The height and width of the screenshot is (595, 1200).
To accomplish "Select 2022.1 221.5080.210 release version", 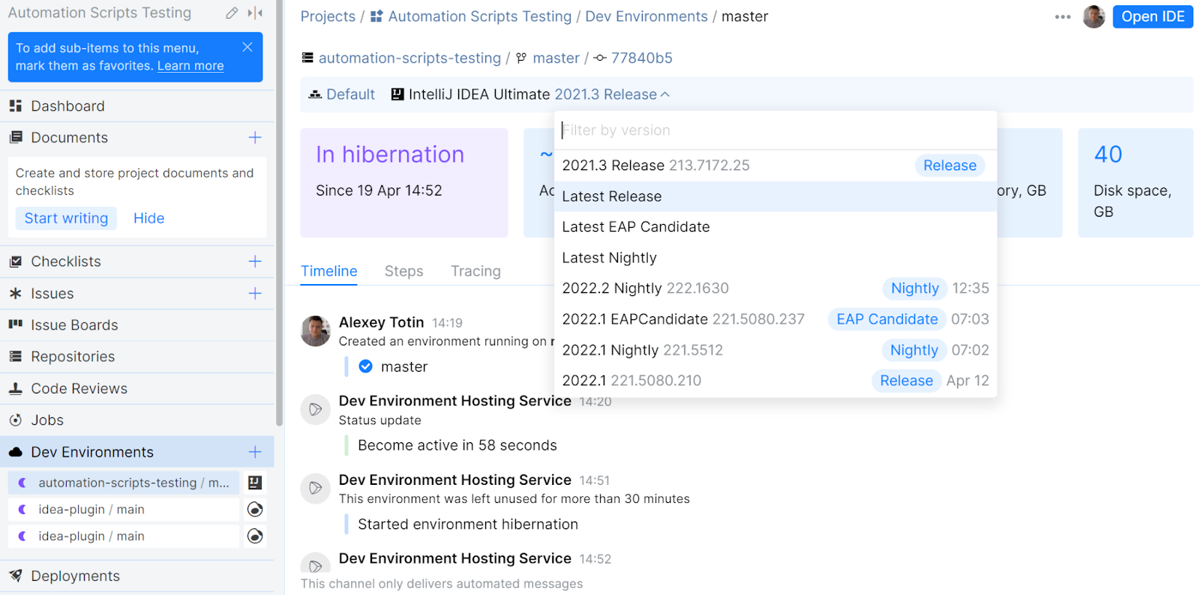I will coord(775,381).
